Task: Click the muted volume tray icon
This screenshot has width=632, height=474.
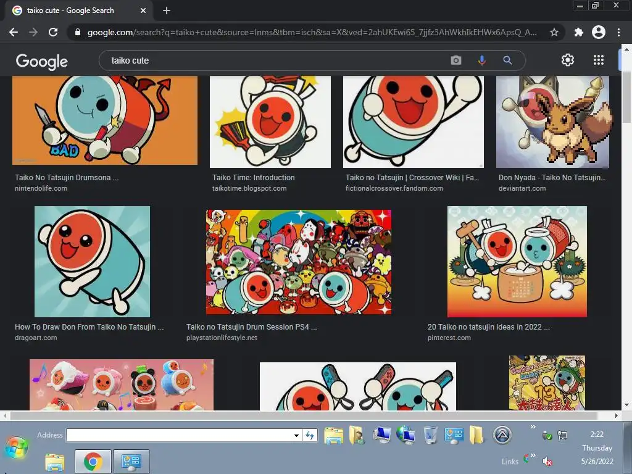Action: 547,461
